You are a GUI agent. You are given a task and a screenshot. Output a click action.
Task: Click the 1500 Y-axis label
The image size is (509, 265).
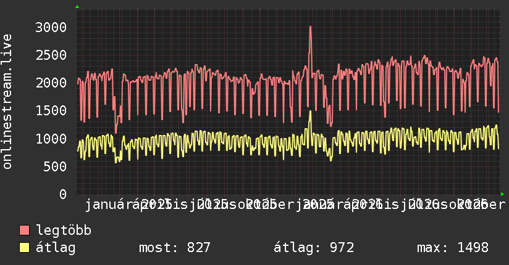51,111
